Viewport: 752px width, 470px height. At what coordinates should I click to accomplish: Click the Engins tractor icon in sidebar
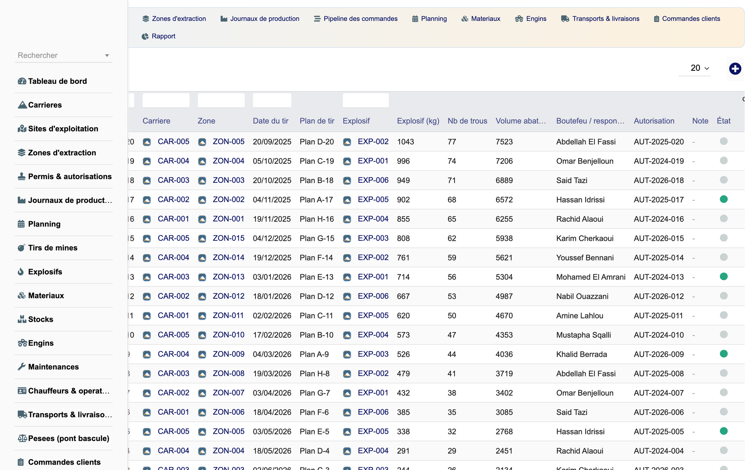tap(22, 343)
